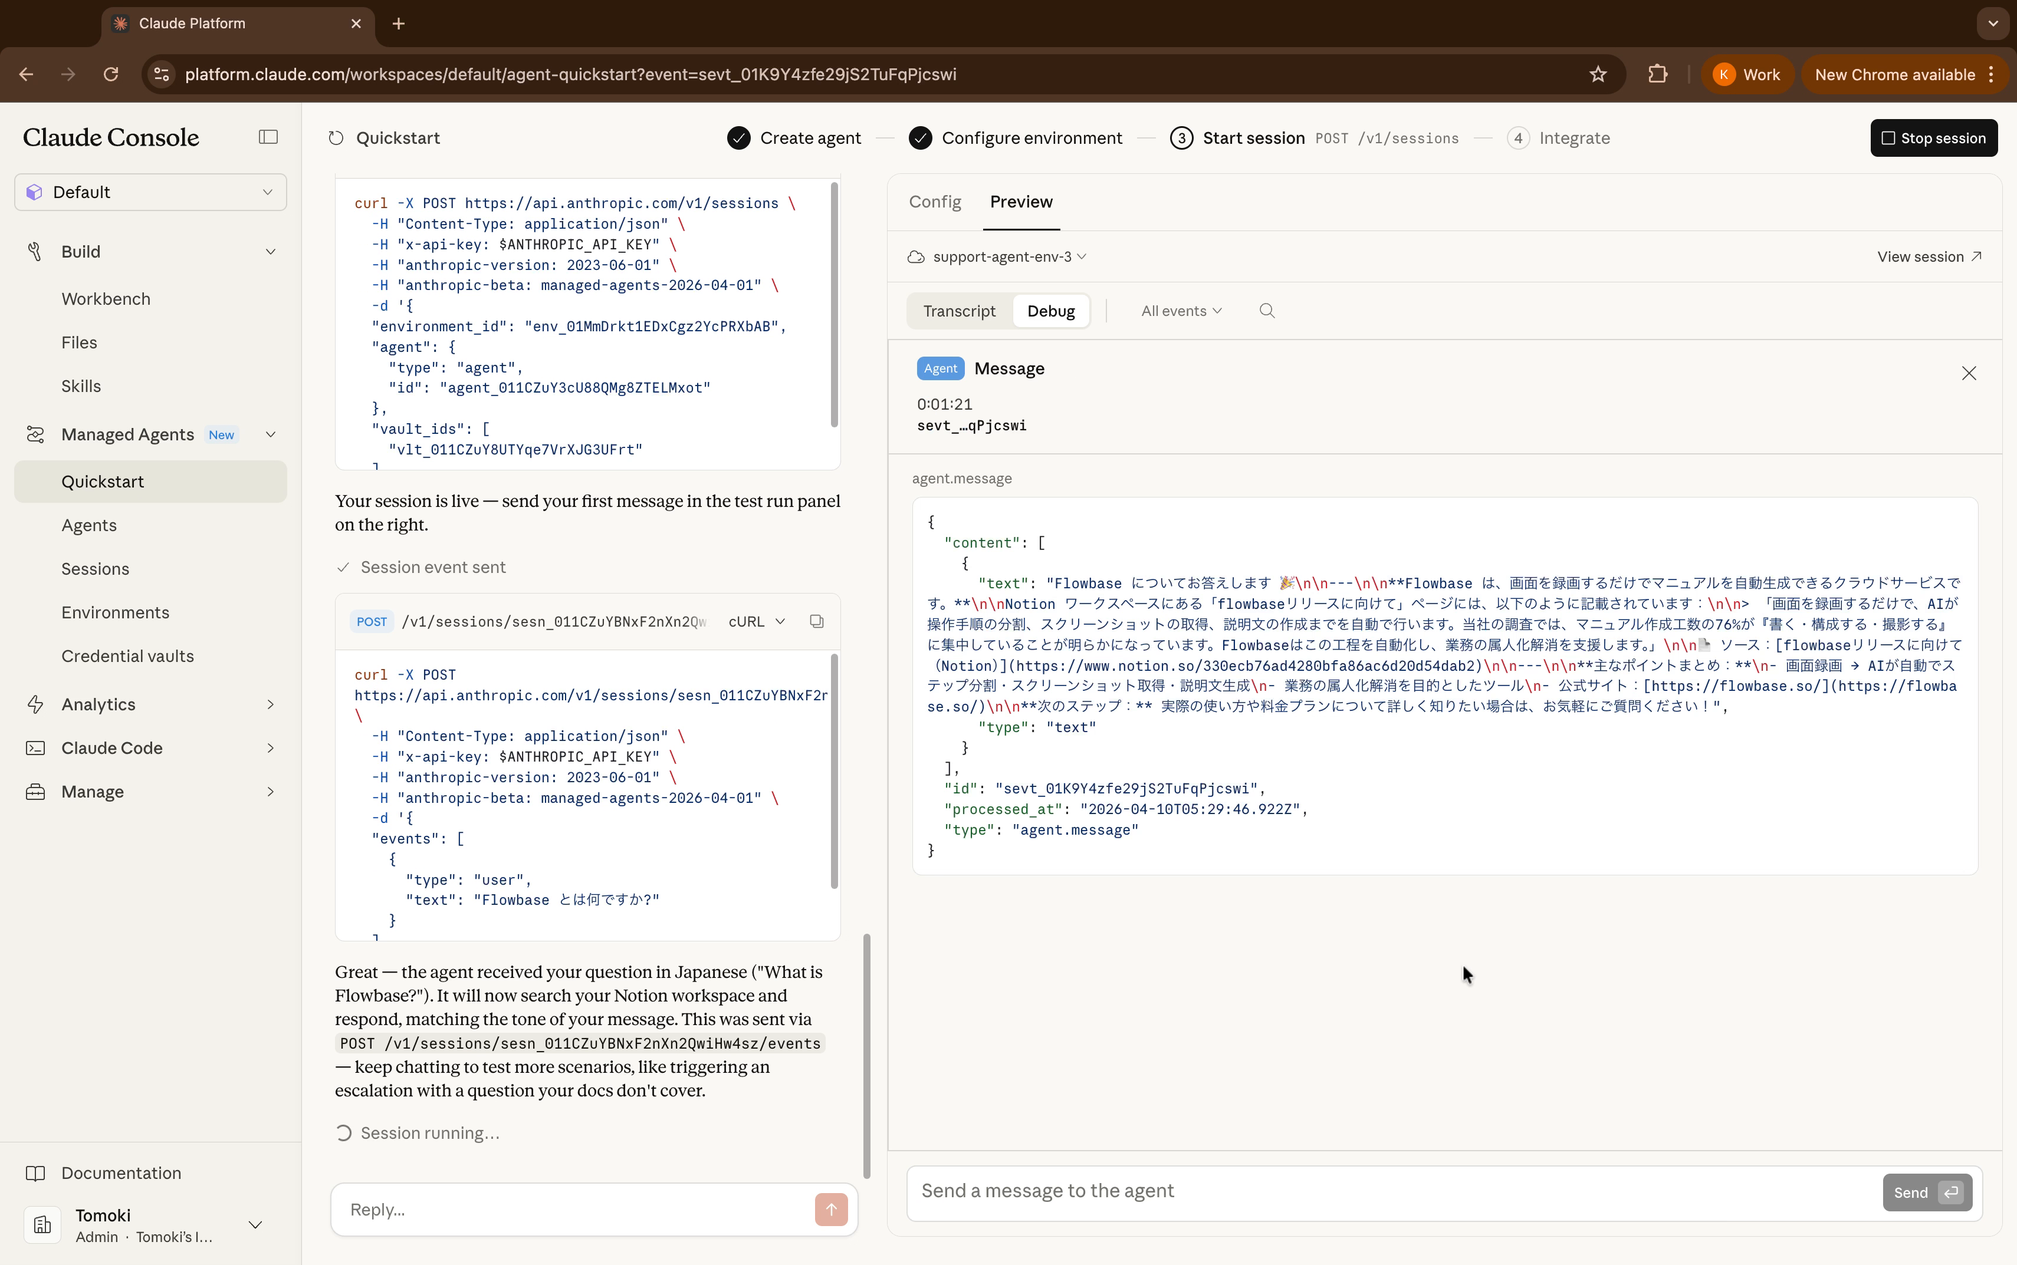
Task: Open the All events filter dropdown
Action: coord(1182,311)
